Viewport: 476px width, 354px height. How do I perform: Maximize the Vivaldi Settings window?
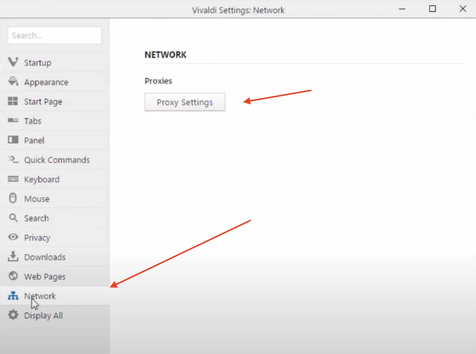(x=433, y=9)
